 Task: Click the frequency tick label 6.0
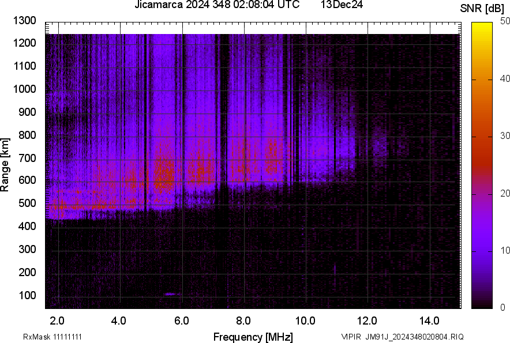182,321
